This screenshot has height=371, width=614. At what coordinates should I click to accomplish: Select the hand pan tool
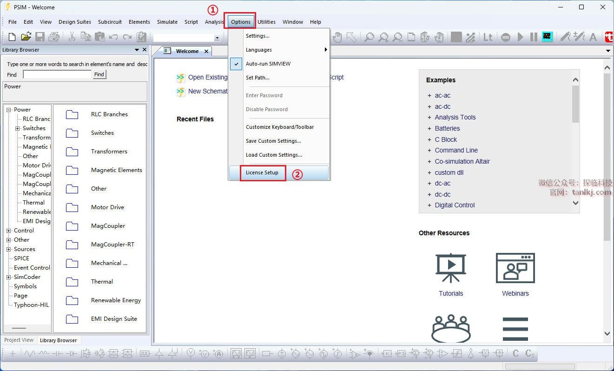(337, 37)
